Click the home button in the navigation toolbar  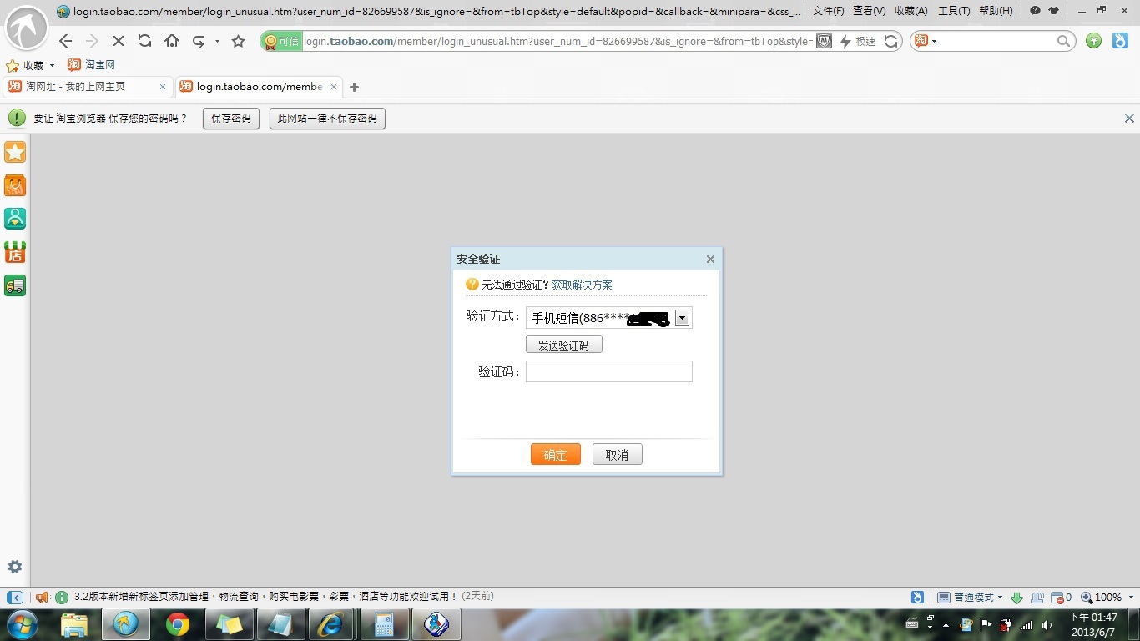[172, 41]
